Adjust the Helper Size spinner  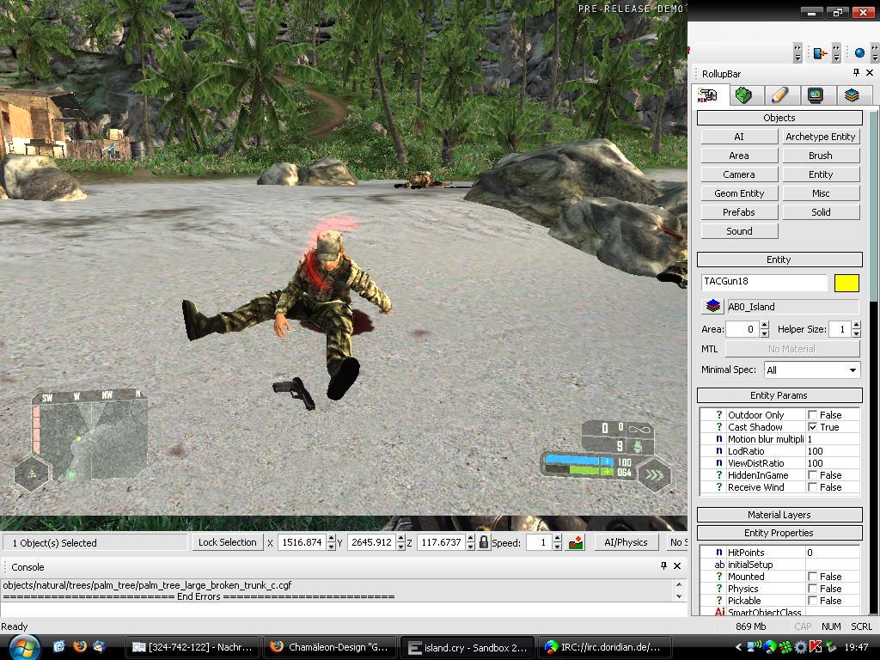pyautogui.click(x=856, y=329)
